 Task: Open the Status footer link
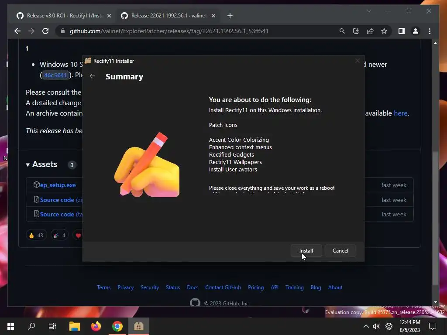coord(173,287)
